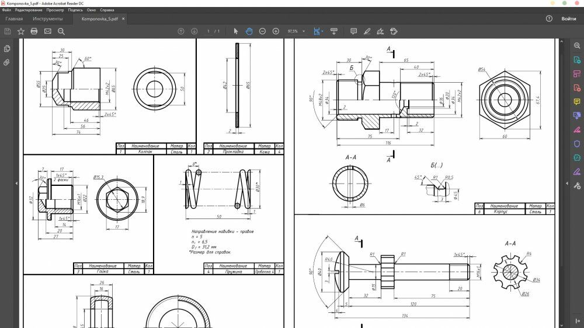This screenshot has width=584, height=328.
Task: Open the Sign document tool
Action: pos(380,31)
